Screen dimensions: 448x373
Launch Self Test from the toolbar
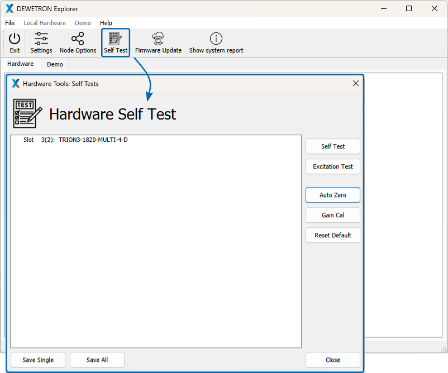click(116, 43)
